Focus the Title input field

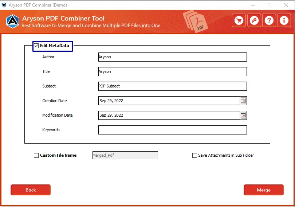(x=172, y=72)
